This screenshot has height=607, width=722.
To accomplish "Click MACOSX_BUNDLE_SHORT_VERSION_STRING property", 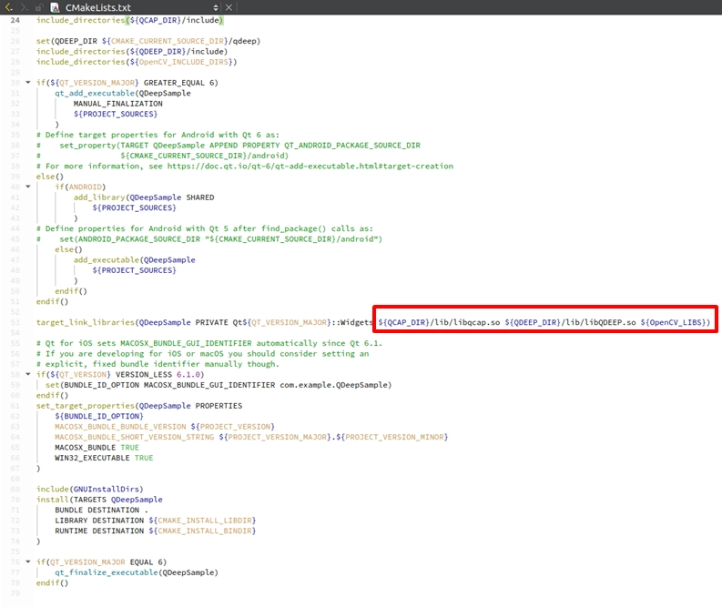I will pyautogui.click(x=135, y=437).
